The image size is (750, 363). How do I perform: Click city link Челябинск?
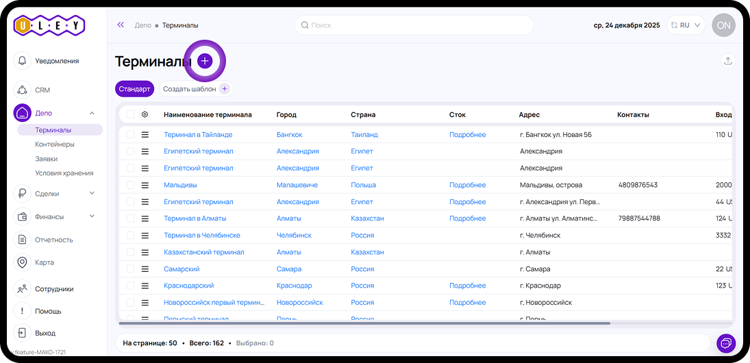pyautogui.click(x=294, y=236)
